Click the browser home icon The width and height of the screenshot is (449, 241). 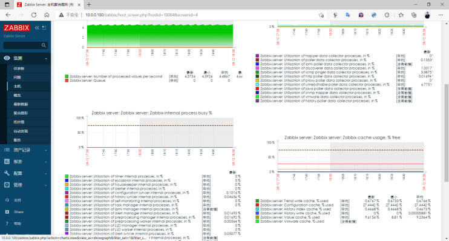click(47, 15)
